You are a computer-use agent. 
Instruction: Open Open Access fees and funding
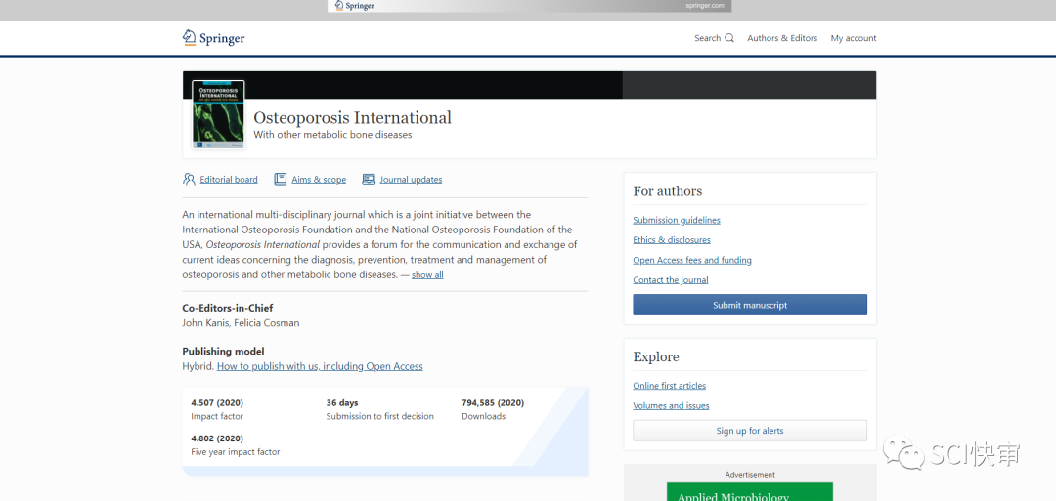692,261
